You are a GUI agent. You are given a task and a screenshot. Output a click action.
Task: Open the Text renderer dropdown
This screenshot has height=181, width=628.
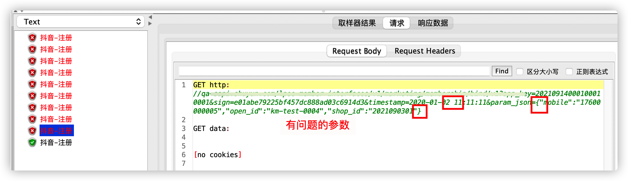[81, 22]
